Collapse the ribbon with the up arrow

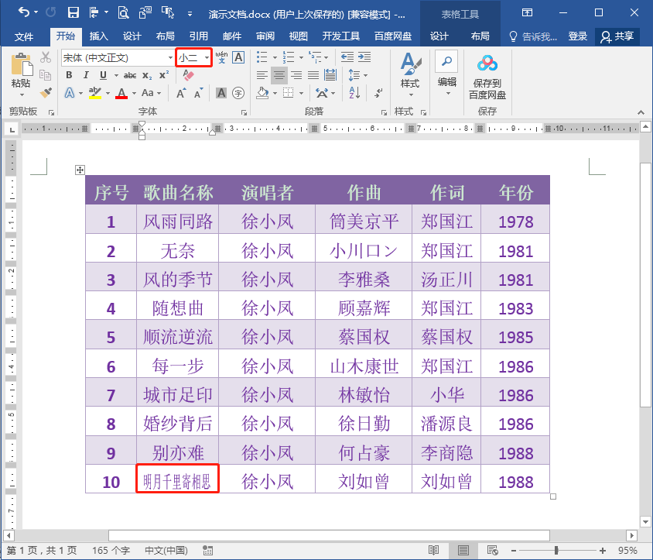pos(641,112)
